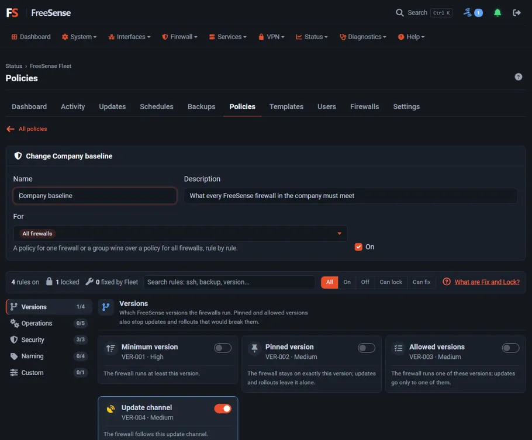Switch to the Backups tab
The width and height of the screenshot is (532, 440).
[201, 106]
